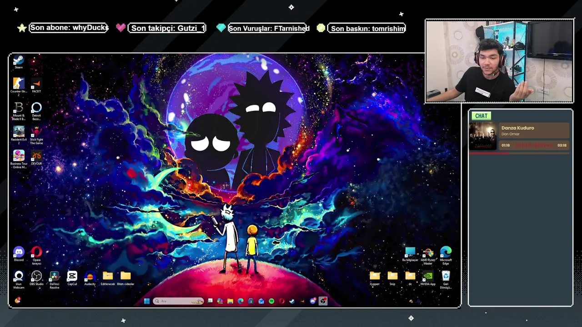This screenshot has width=582, height=327.
Task: Click the 'Danza Kuduro' song title
Action: (517, 128)
